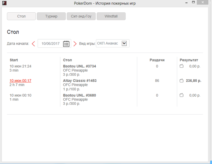Click table name Altay Classic #1453
The width and height of the screenshot is (212, 164).
click(x=80, y=81)
